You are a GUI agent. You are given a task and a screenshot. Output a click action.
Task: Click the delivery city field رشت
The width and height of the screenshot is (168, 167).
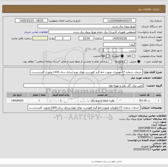(x=120, y=50)
